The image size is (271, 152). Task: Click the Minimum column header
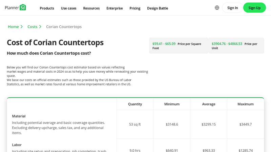pyautogui.click(x=172, y=104)
